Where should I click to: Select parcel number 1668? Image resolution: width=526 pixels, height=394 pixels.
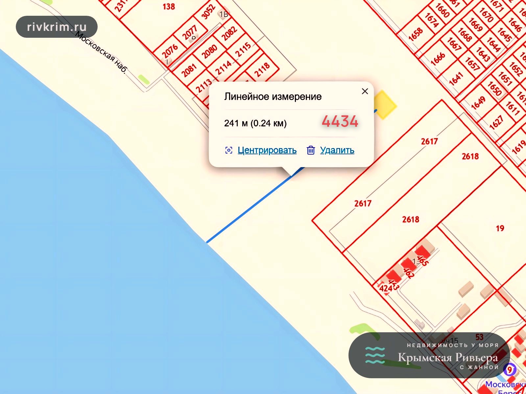click(465, 34)
